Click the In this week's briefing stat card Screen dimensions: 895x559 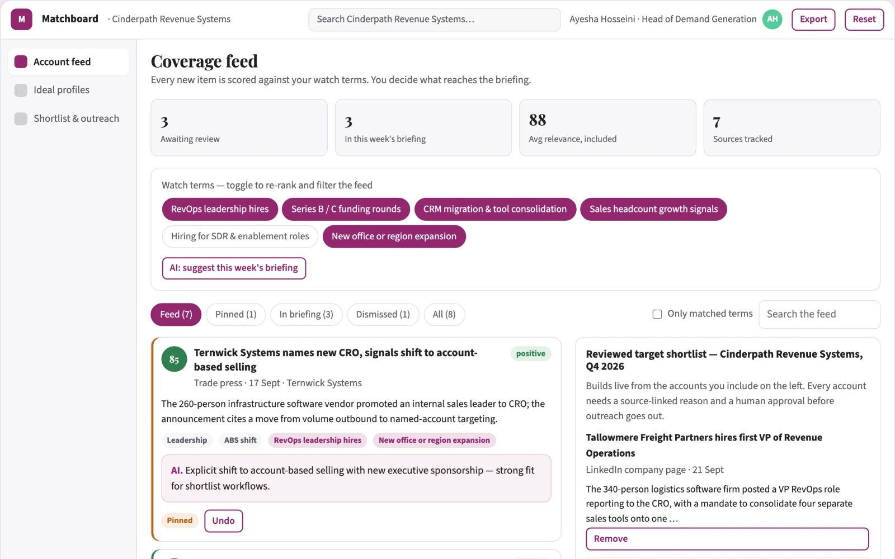[x=423, y=127]
